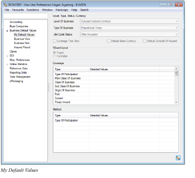Select Reference Data tree item
Image resolution: width=195 pixels, height=178 pixels.
coord(19,68)
